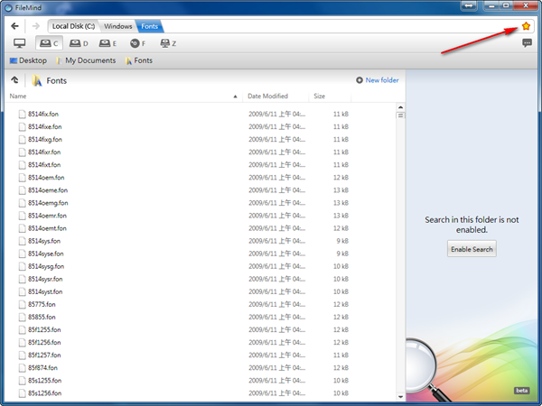Screen dimensions: 542x406
Task: Click the Enable Search button
Action: tap(472, 249)
